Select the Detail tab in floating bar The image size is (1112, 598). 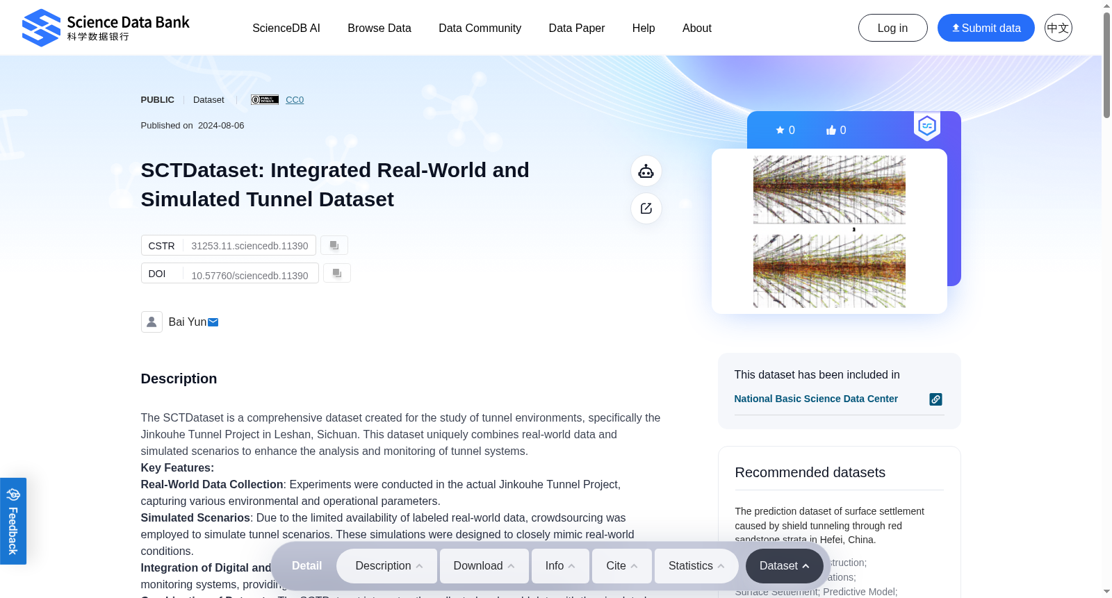(306, 566)
